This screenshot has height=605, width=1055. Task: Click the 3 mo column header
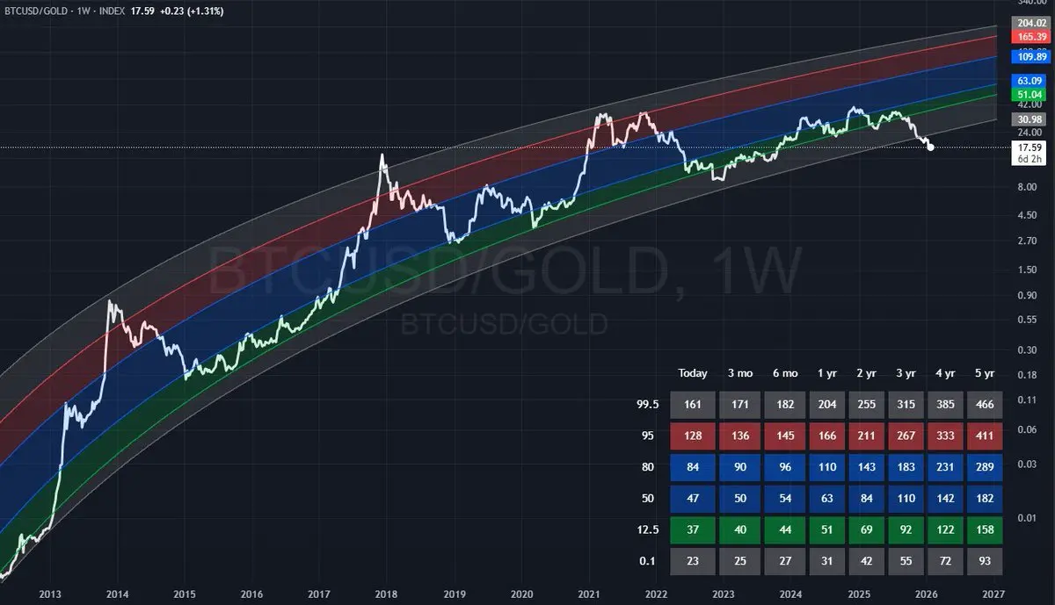pyautogui.click(x=738, y=373)
